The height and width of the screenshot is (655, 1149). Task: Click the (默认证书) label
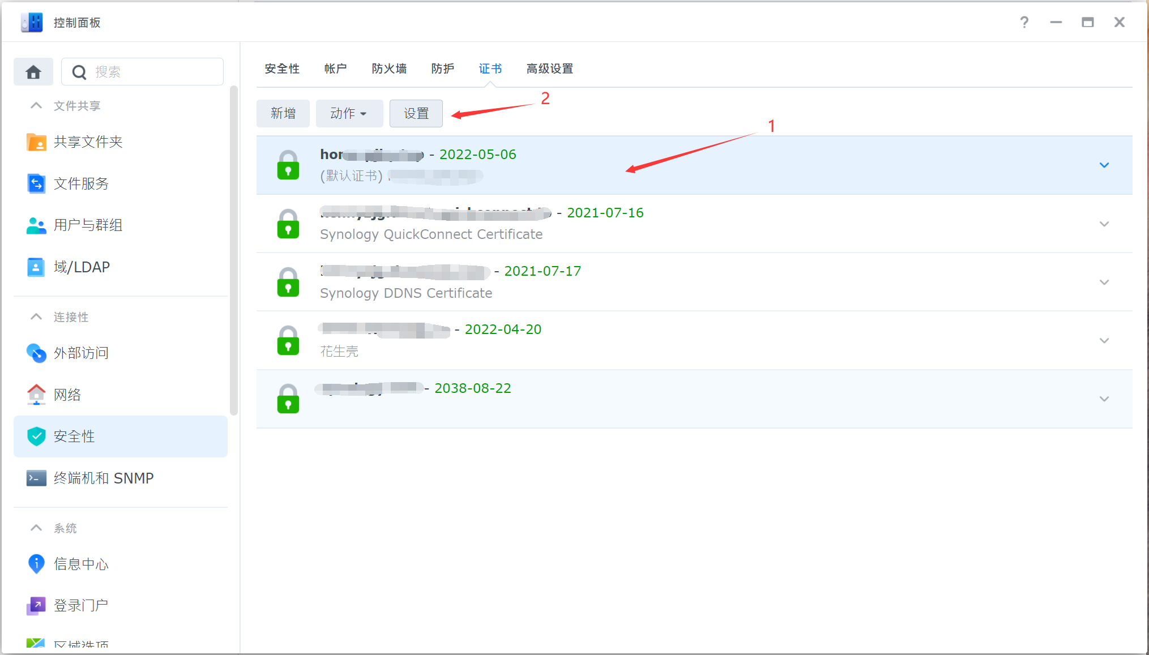(x=352, y=176)
